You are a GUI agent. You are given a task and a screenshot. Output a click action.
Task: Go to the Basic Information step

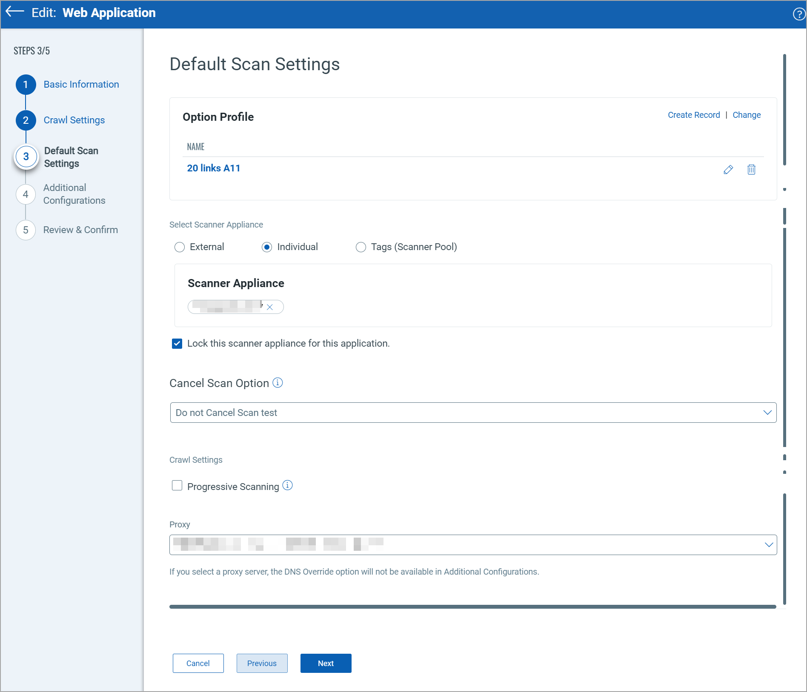coord(81,84)
